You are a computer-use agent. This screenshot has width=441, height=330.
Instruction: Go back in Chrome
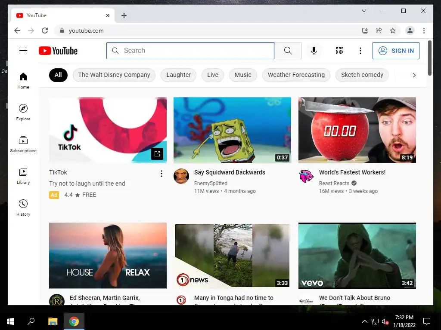click(x=17, y=31)
